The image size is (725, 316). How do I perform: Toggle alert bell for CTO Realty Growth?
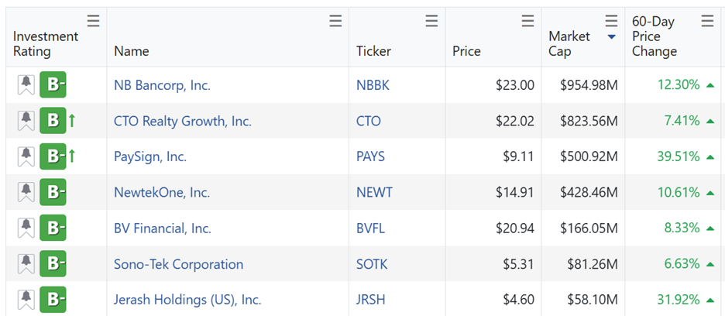tap(26, 121)
